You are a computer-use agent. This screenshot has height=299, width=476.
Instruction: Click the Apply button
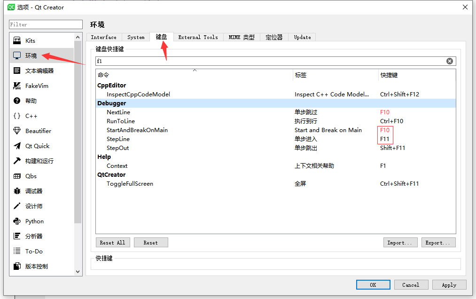[449, 285]
